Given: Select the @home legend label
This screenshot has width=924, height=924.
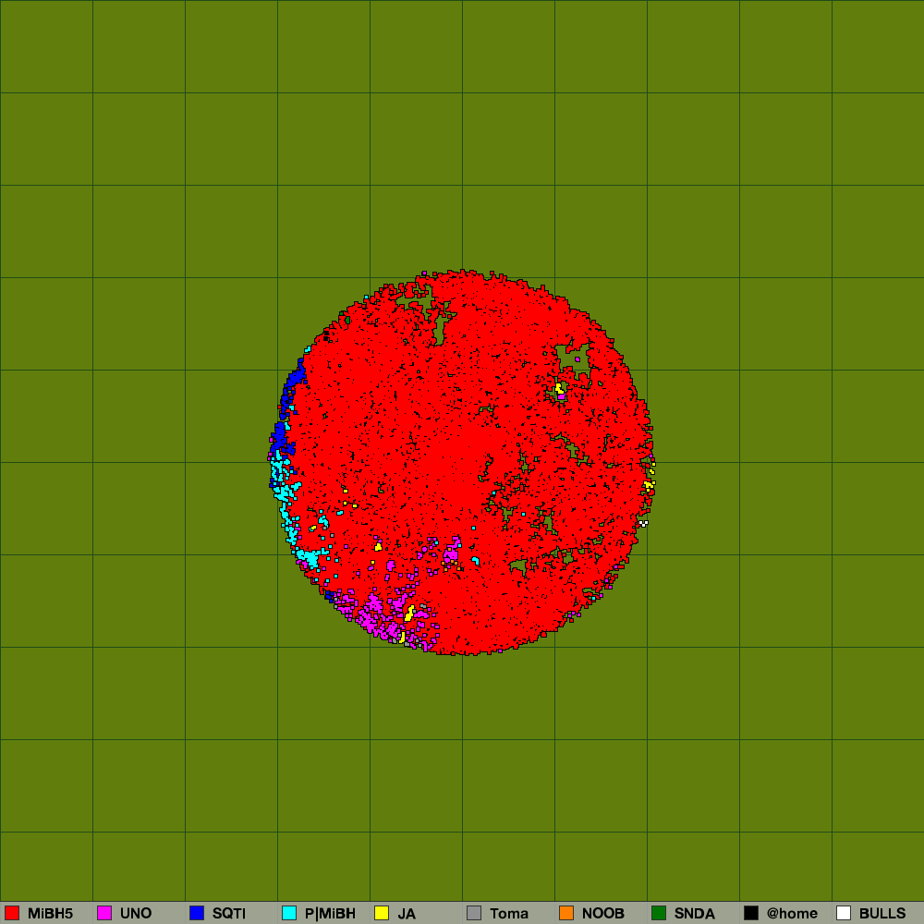Looking at the screenshot, I should click(x=792, y=914).
